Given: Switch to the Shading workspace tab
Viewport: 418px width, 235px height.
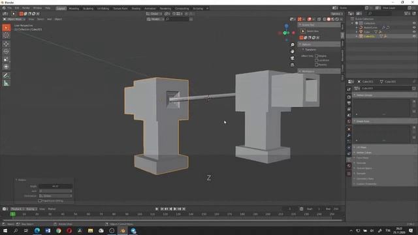Looking at the screenshot, I should point(136,8).
